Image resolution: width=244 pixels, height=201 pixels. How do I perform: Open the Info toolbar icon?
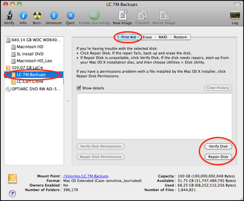click(x=23, y=15)
